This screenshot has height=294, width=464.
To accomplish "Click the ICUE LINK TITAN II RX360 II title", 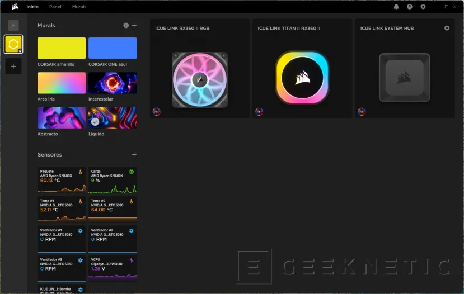I will click(289, 28).
